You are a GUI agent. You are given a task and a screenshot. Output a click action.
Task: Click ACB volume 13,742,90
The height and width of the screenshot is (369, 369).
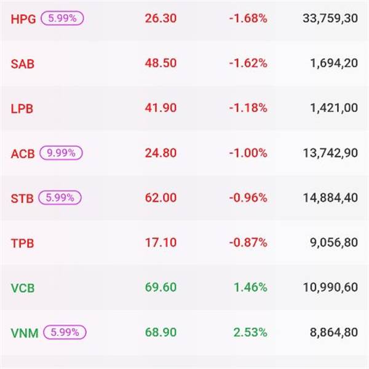(330, 153)
